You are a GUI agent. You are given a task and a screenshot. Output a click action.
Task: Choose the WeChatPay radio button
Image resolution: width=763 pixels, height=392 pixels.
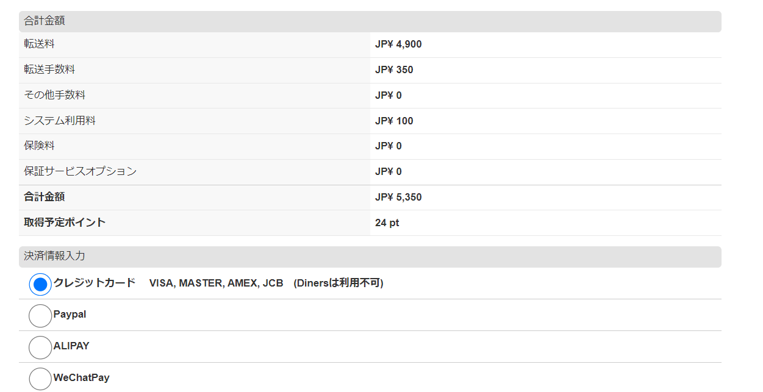[40, 379]
